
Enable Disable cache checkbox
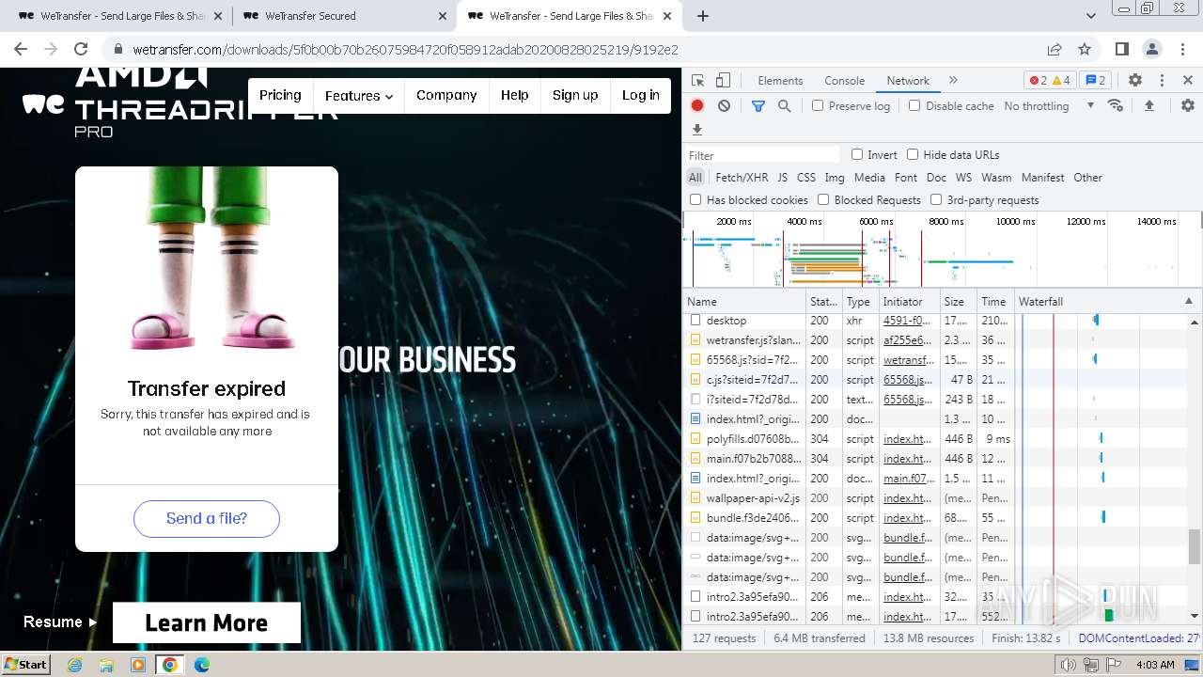point(914,105)
